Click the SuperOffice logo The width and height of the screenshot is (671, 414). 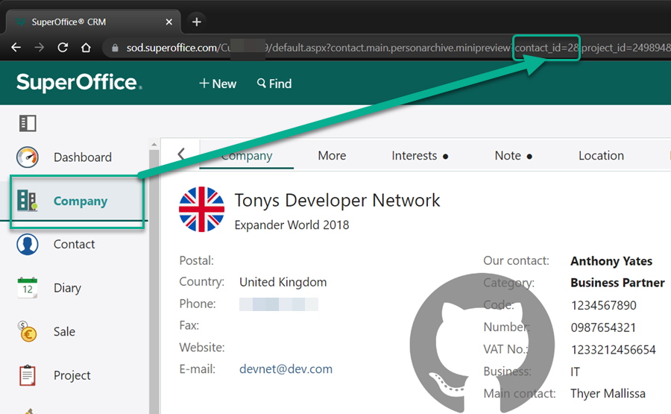(78, 83)
